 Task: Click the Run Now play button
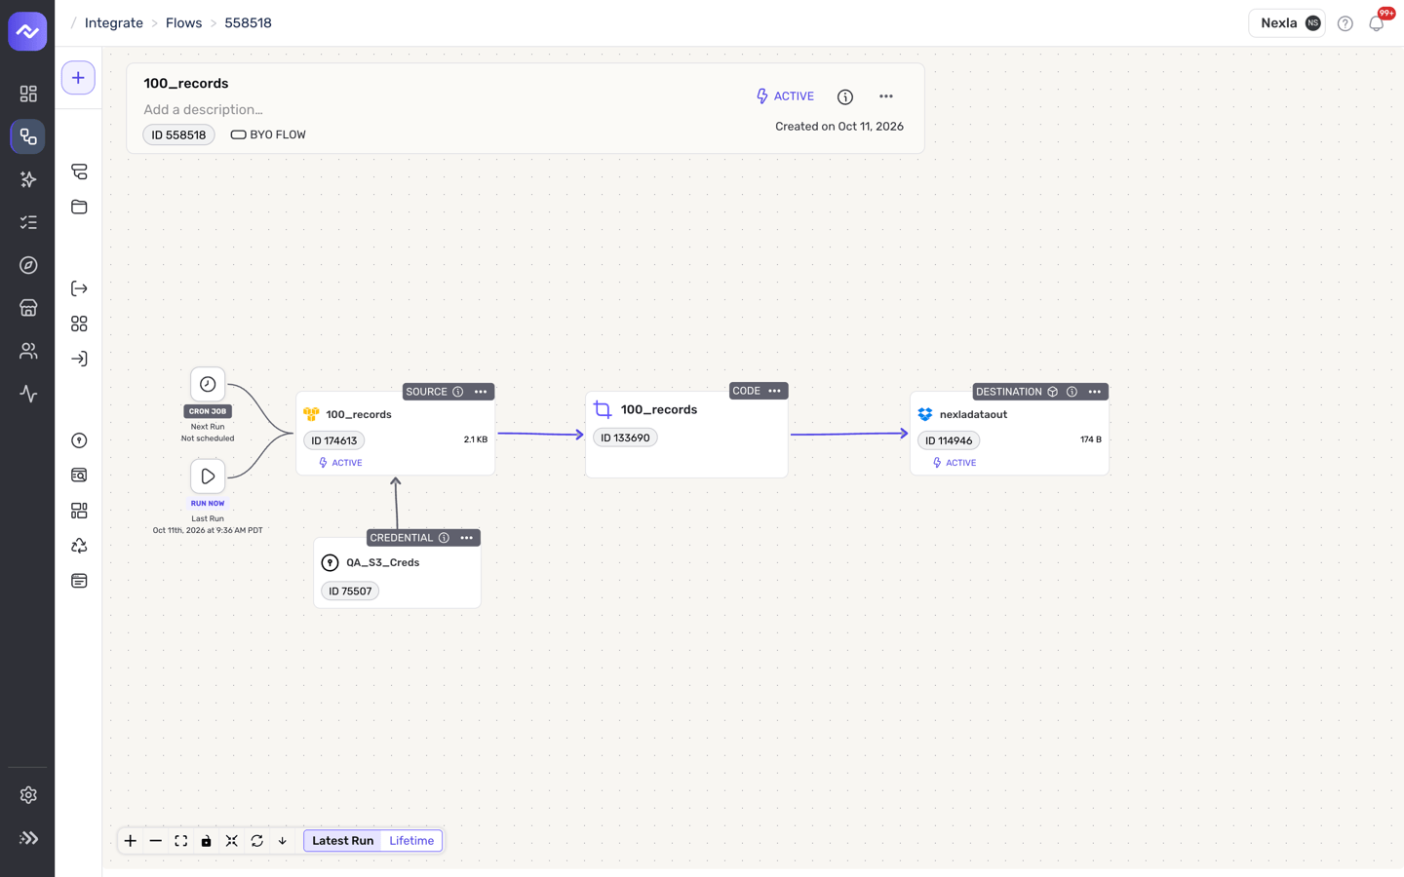coord(208,477)
